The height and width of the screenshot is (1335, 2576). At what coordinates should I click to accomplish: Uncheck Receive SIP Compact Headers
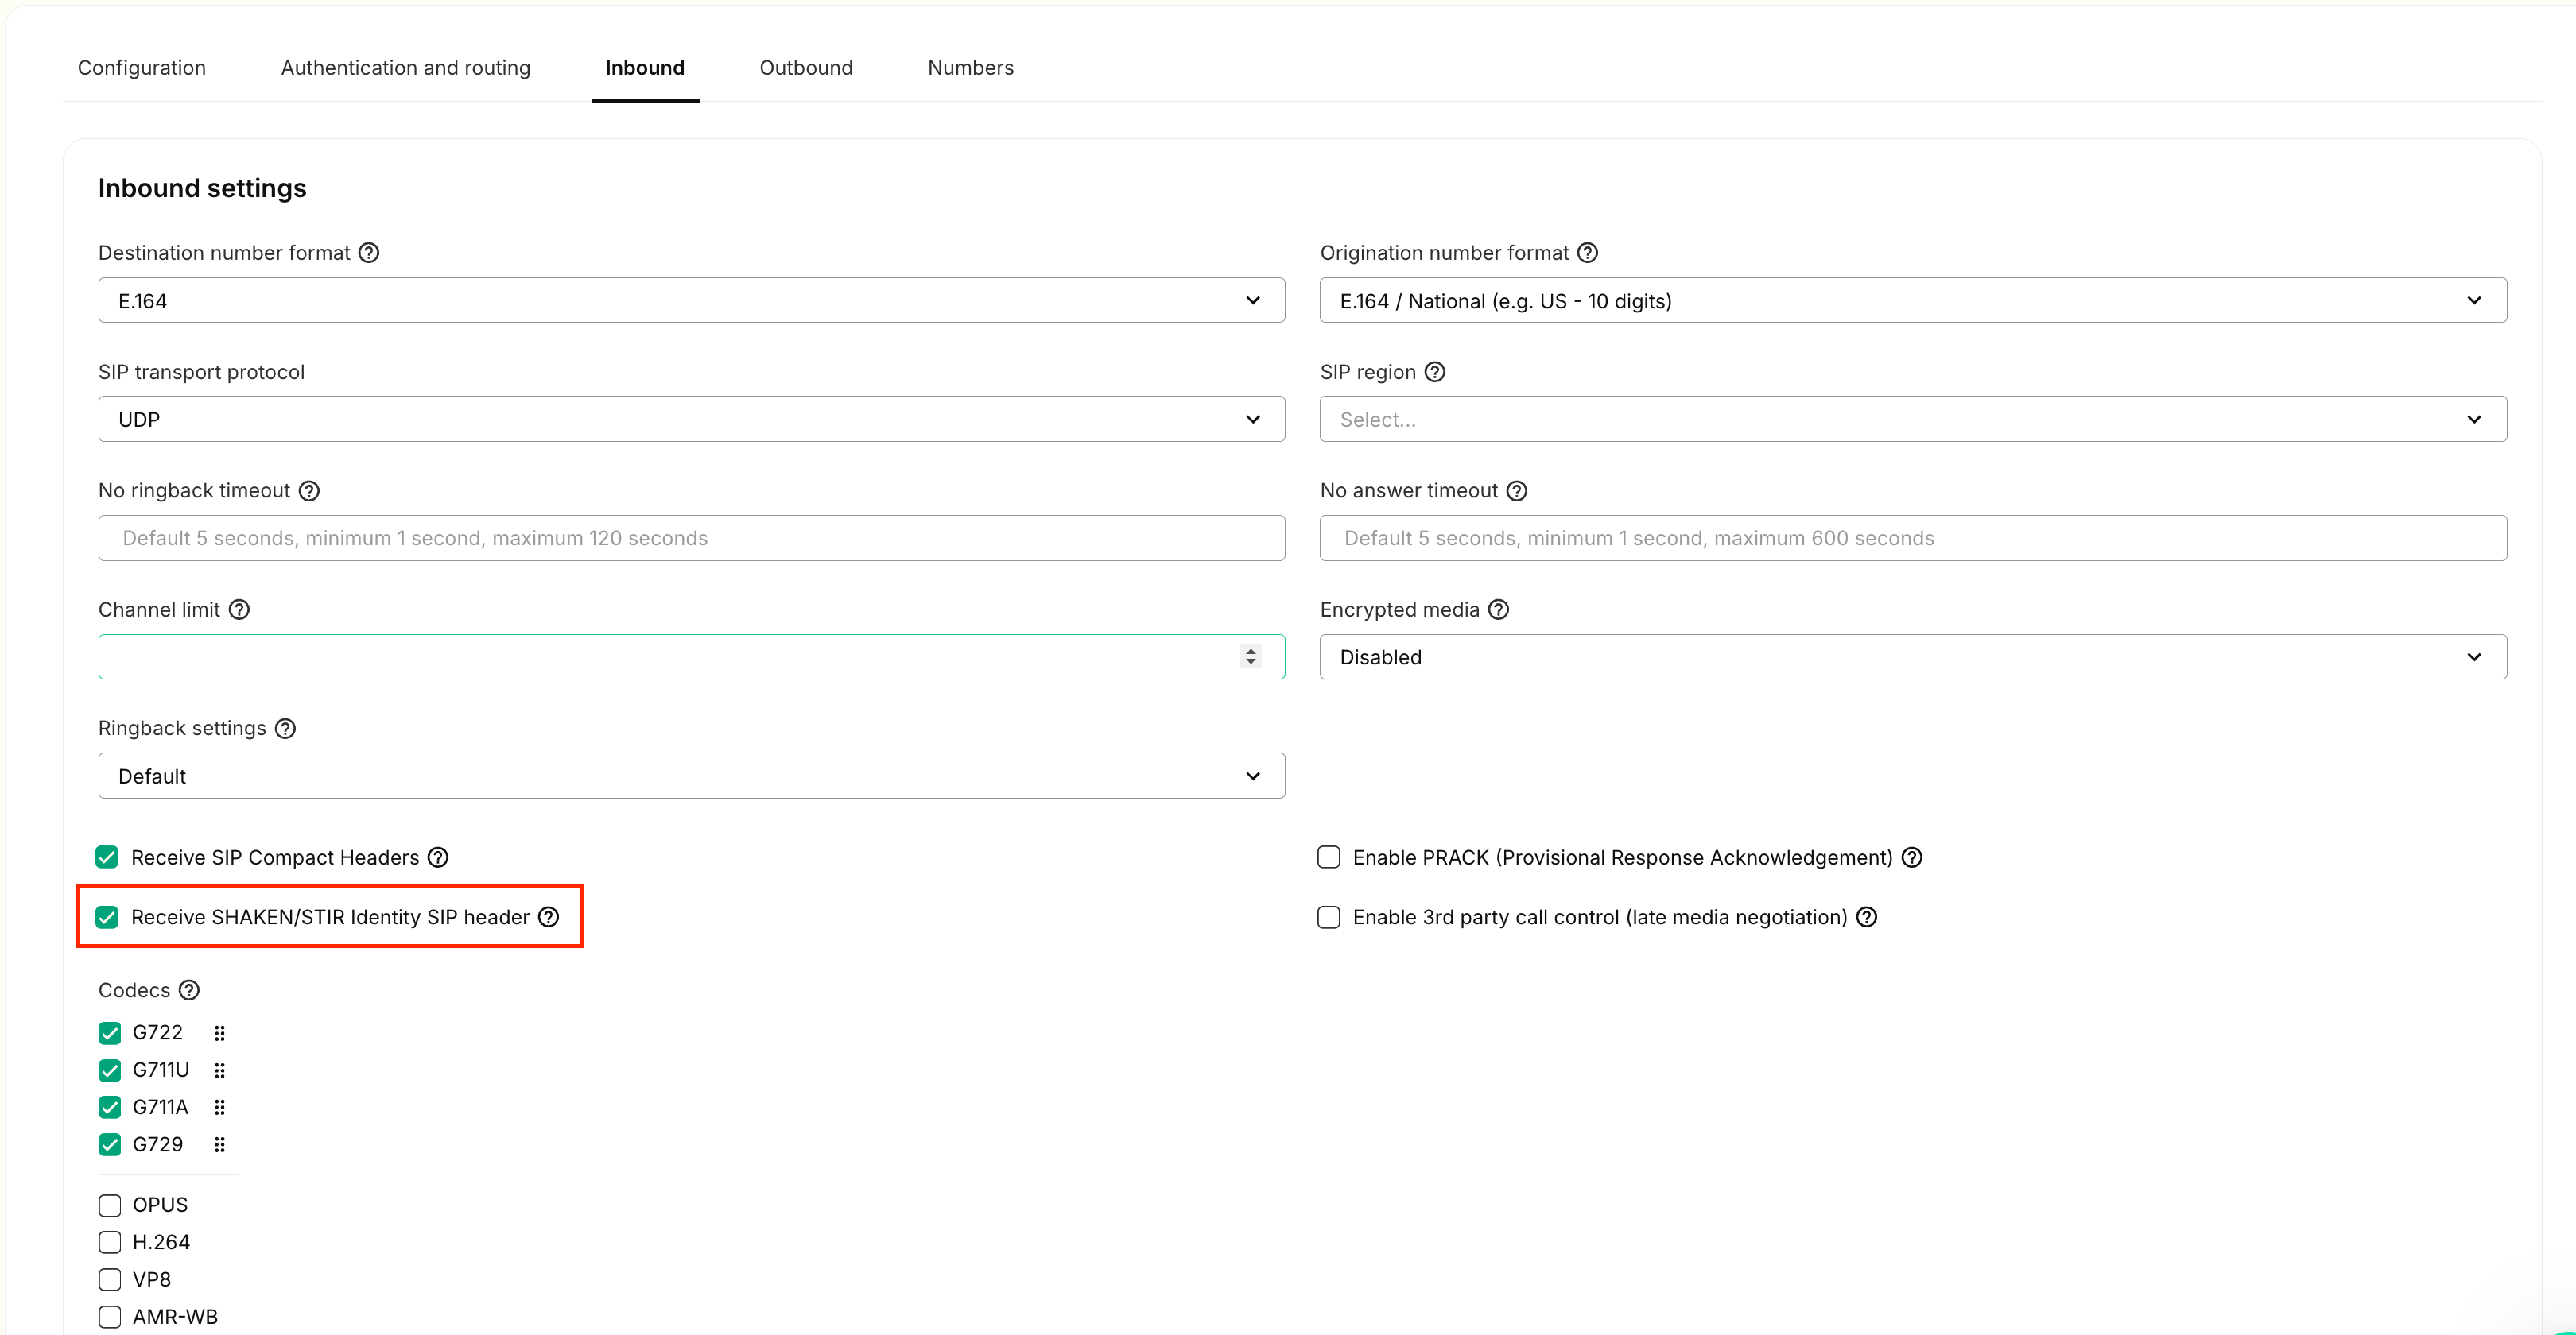107,857
